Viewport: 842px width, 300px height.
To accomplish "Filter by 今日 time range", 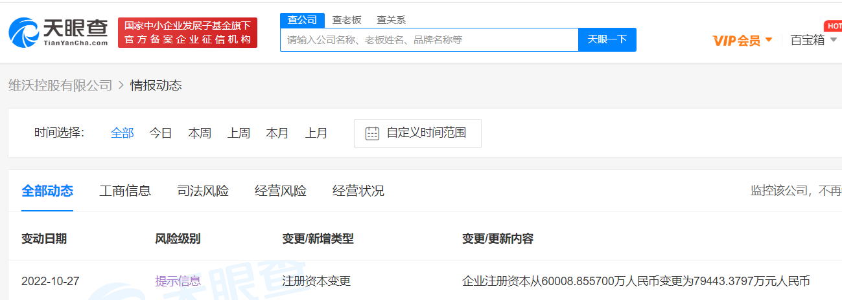I will click(161, 133).
